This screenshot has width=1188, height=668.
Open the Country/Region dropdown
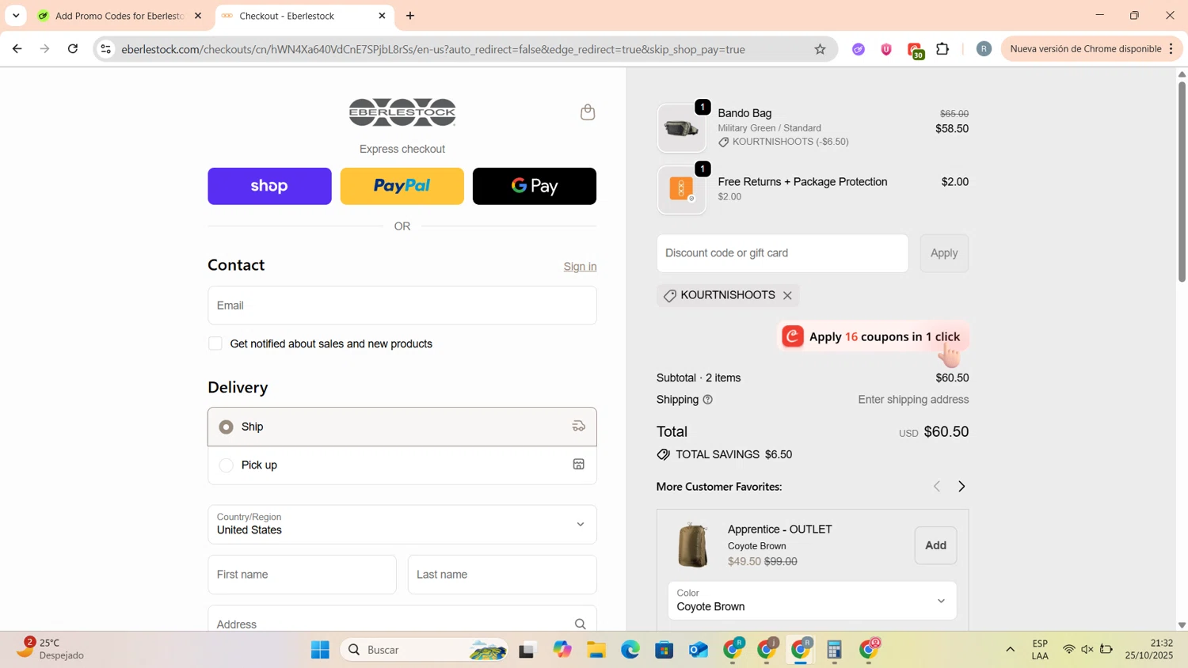click(402, 524)
